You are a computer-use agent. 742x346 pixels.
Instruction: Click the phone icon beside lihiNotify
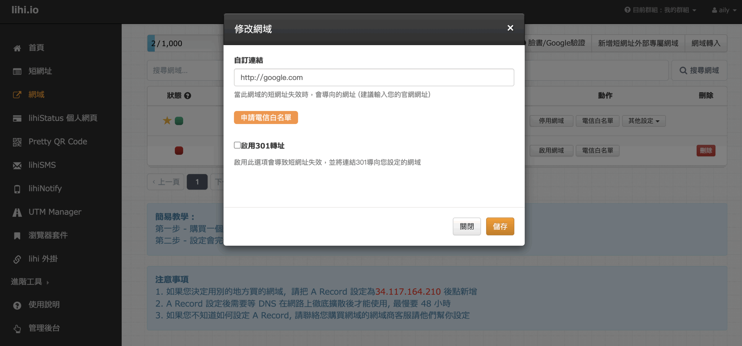pyautogui.click(x=17, y=189)
